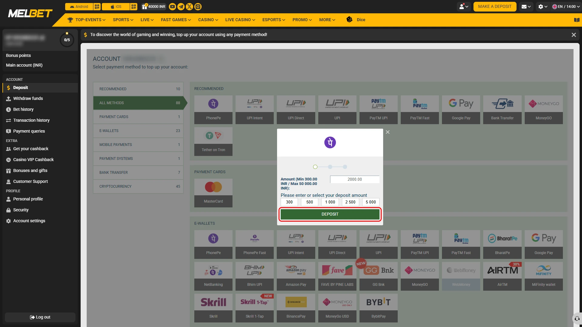Click the 40000 INR bonus gift button

[x=154, y=7]
